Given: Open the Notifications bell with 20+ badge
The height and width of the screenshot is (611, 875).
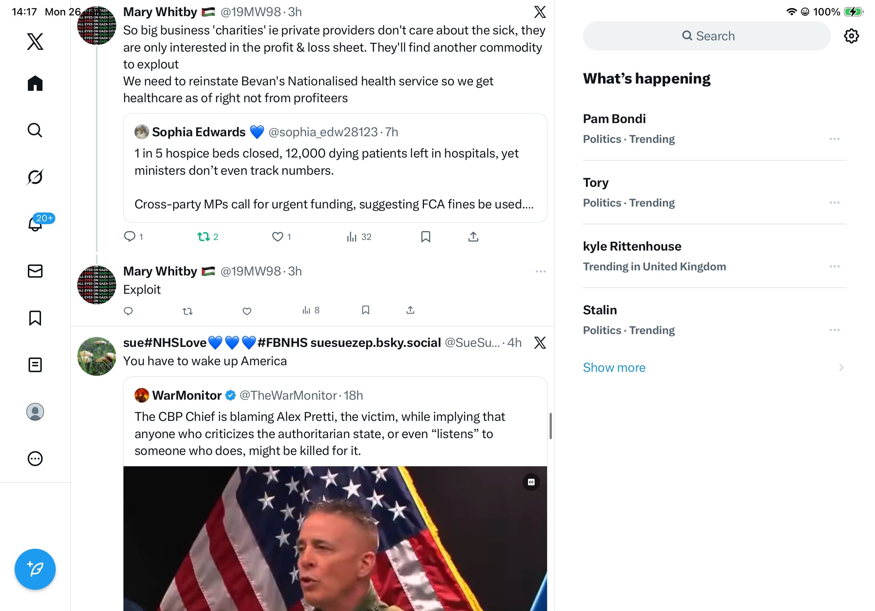Looking at the screenshot, I should (x=35, y=223).
